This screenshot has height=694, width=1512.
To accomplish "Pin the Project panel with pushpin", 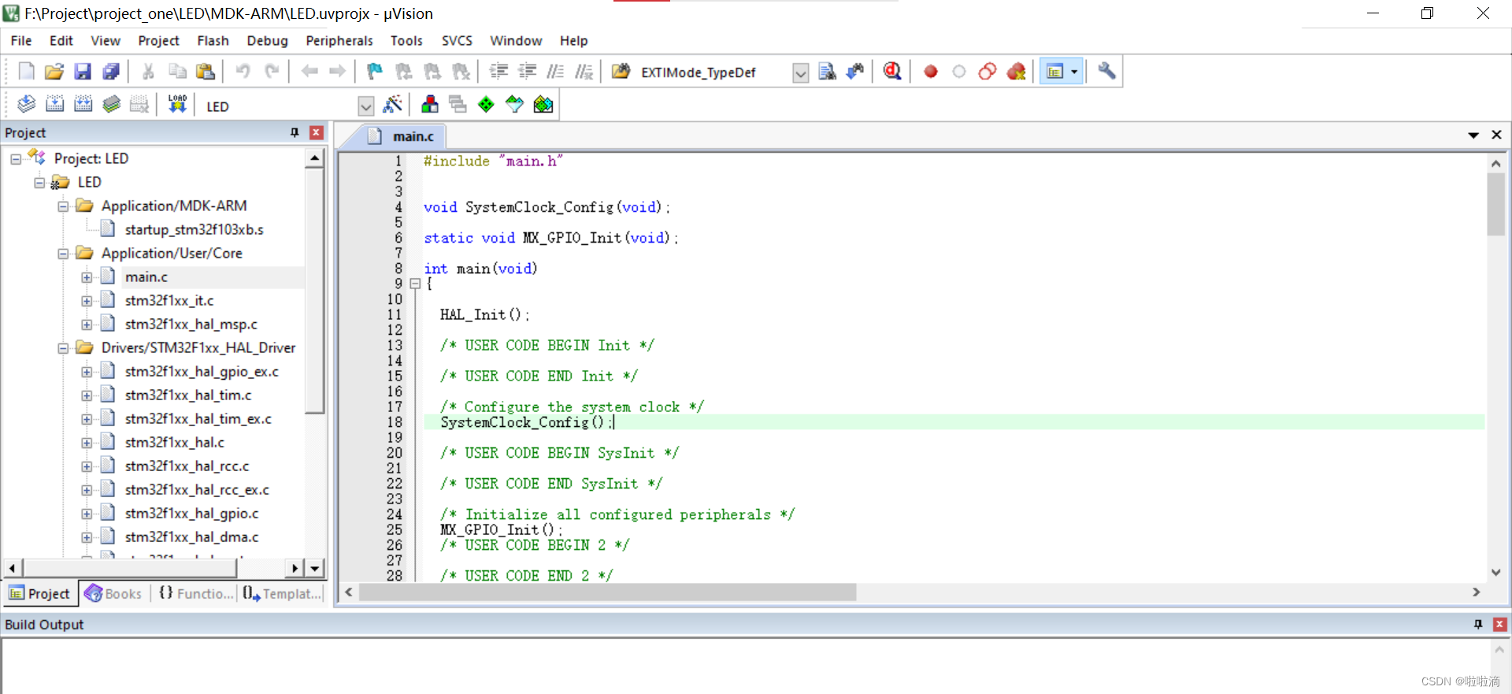I will [295, 132].
